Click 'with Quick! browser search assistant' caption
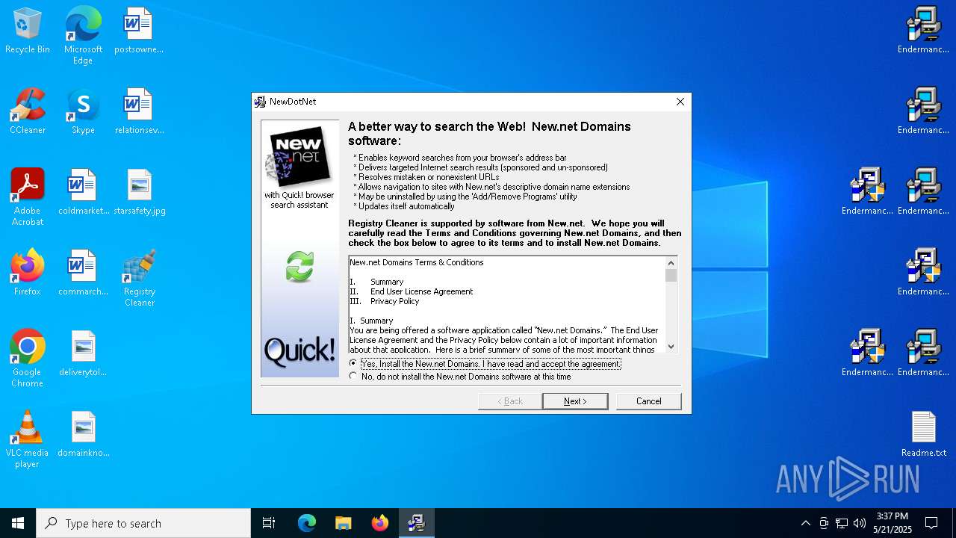Viewport: 956px width, 538px height. [x=299, y=200]
